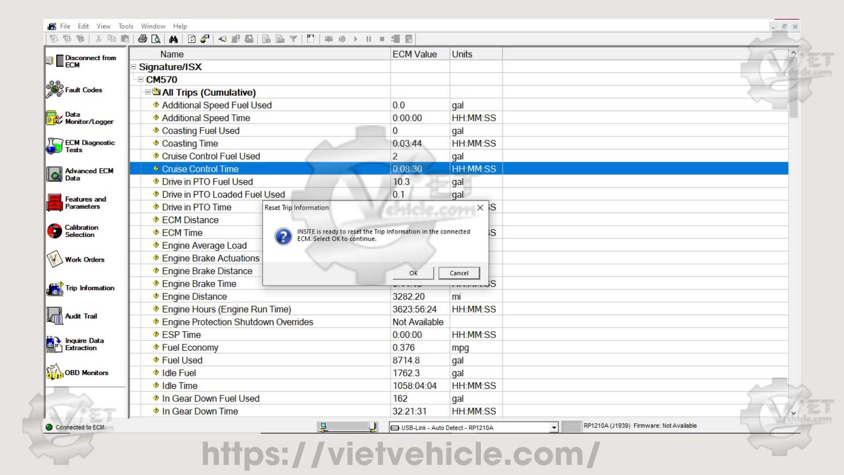
Task: Click the binoculars Find icon
Action: [x=173, y=39]
